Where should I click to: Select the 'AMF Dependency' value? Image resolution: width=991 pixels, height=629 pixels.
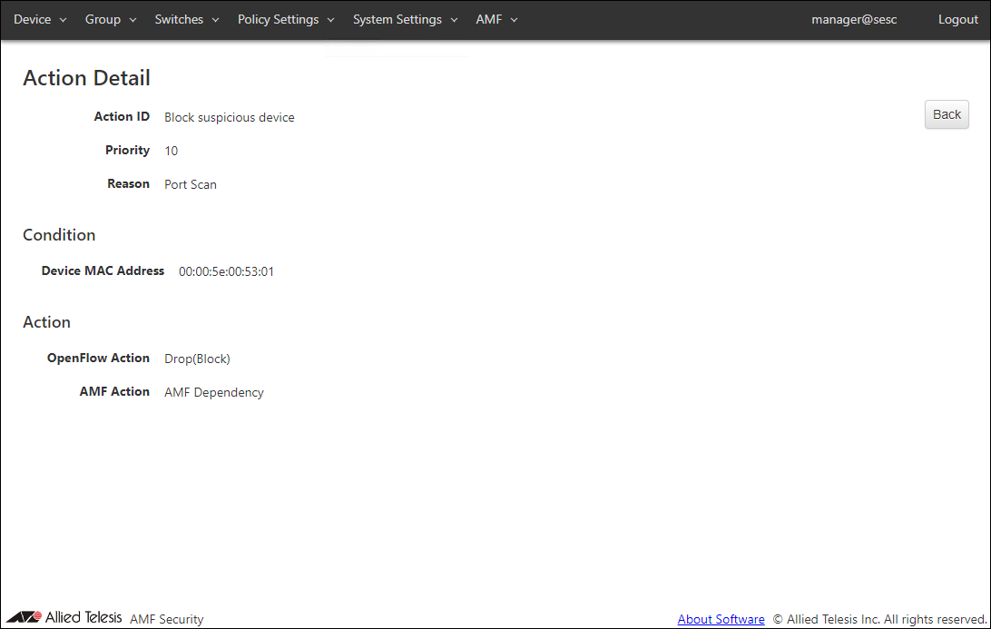(x=213, y=393)
